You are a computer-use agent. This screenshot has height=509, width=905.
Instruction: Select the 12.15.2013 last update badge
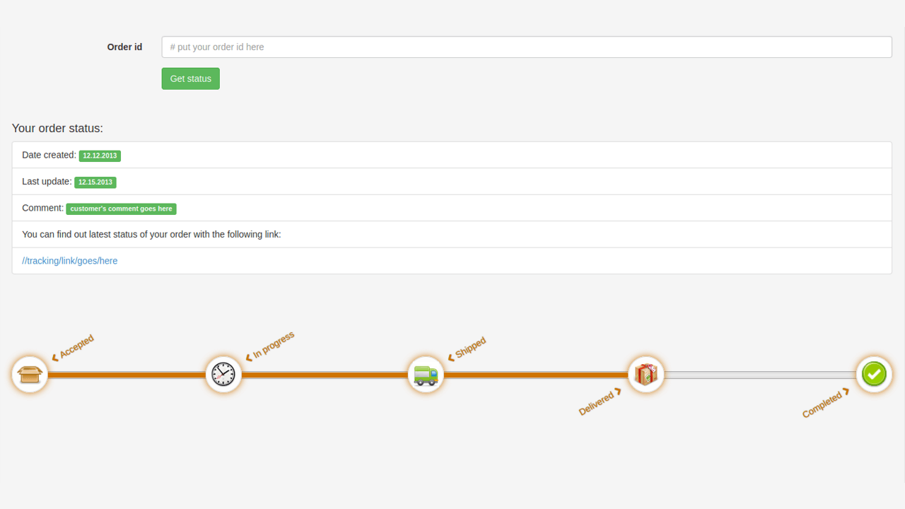pos(95,182)
